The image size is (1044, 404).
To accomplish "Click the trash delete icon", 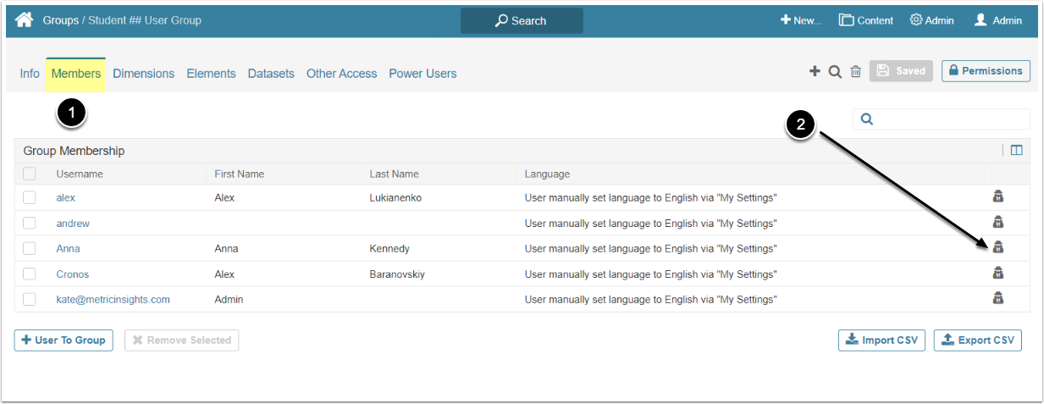I will 856,72.
